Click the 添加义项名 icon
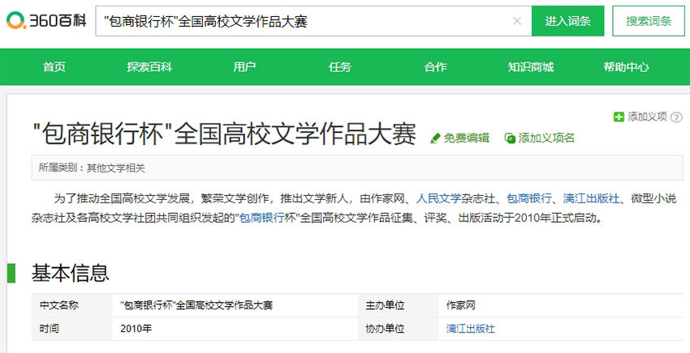 click(510, 138)
